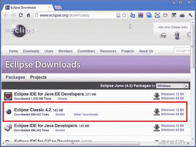Click the Eclipse Classic package icon
Viewport: 196px width, 147px height.
click(9, 112)
